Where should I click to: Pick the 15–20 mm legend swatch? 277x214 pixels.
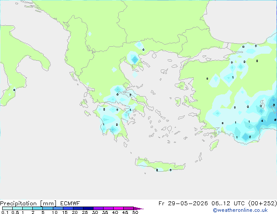68,208
